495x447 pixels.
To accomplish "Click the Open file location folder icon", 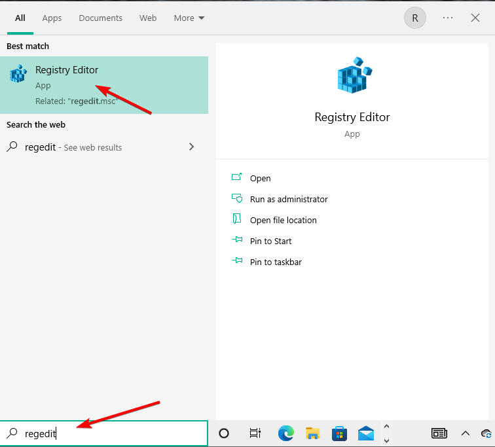I will point(237,219).
